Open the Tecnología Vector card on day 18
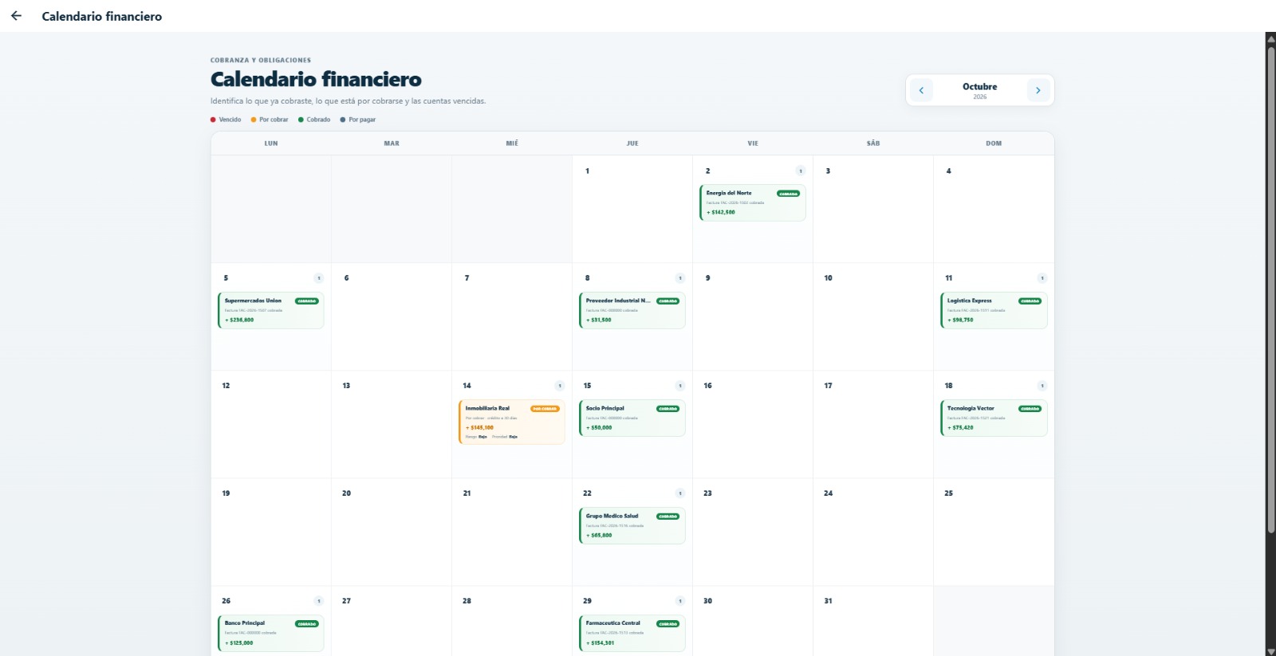Viewport: 1276px width, 656px height. (x=994, y=418)
